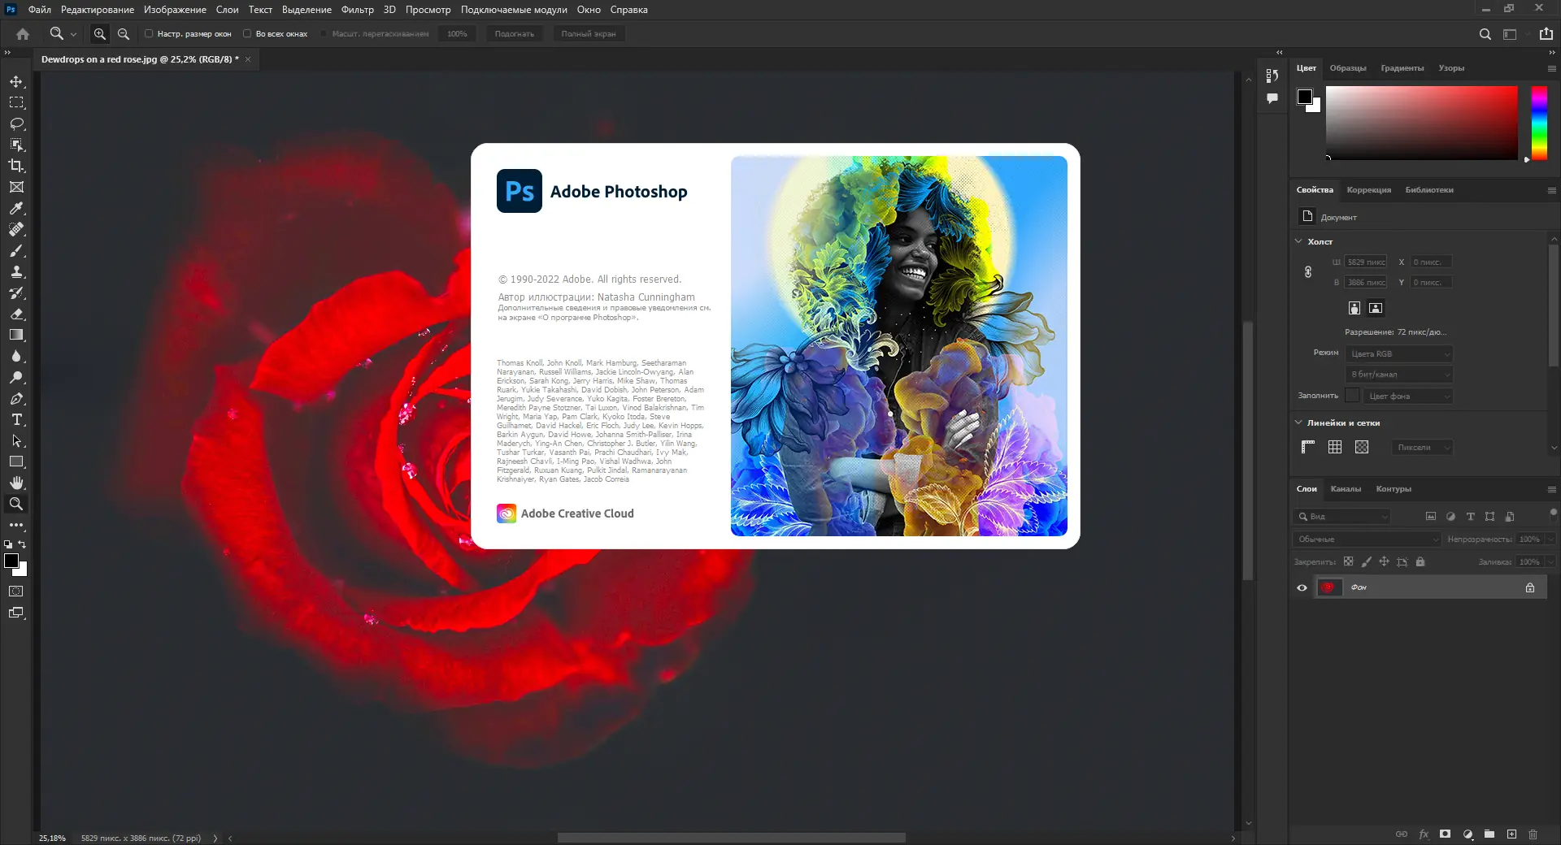Collapse the Холст section
The image size is (1561, 845).
[1298, 241]
